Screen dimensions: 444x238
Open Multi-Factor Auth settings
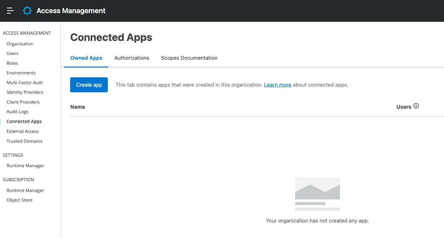(x=25, y=82)
